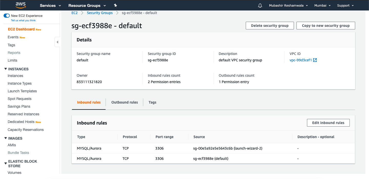Open Mubashir Reshamwala account menu
The image size is (369, 179).
tap(289, 5)
